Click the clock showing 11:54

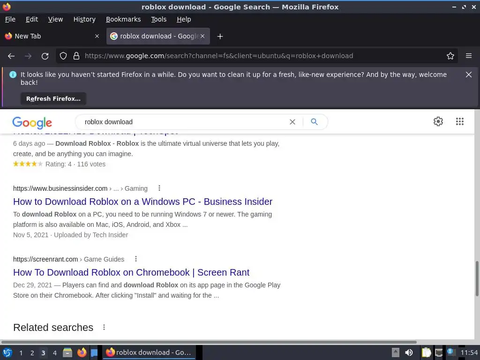click(x=469, y=352)
